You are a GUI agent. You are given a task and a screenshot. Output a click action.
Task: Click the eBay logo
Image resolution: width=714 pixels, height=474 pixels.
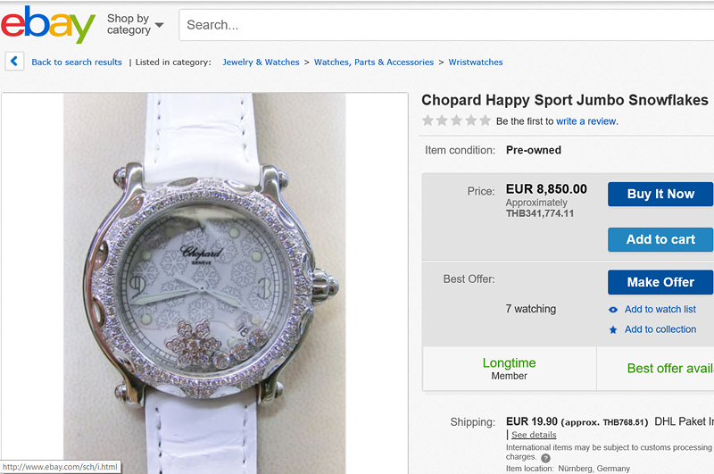(x=48, y=24)
